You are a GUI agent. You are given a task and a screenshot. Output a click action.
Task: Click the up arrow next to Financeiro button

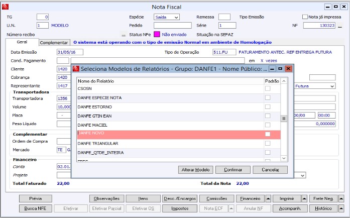(x=268, y=198)
